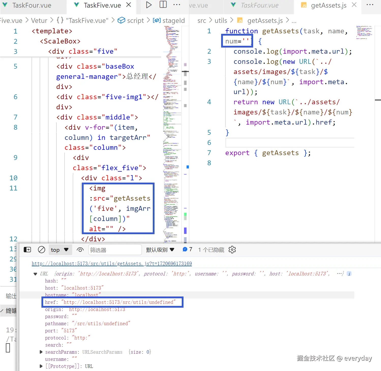Click the protocol "http:" row
This screenshot has width=381, height=371.
point(68,338)
